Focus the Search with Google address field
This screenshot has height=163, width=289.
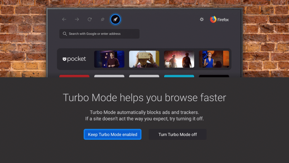coord(99,34)
